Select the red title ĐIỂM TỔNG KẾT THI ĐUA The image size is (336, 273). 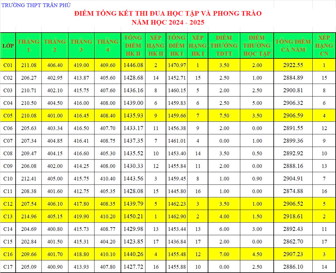pos(168,14)
